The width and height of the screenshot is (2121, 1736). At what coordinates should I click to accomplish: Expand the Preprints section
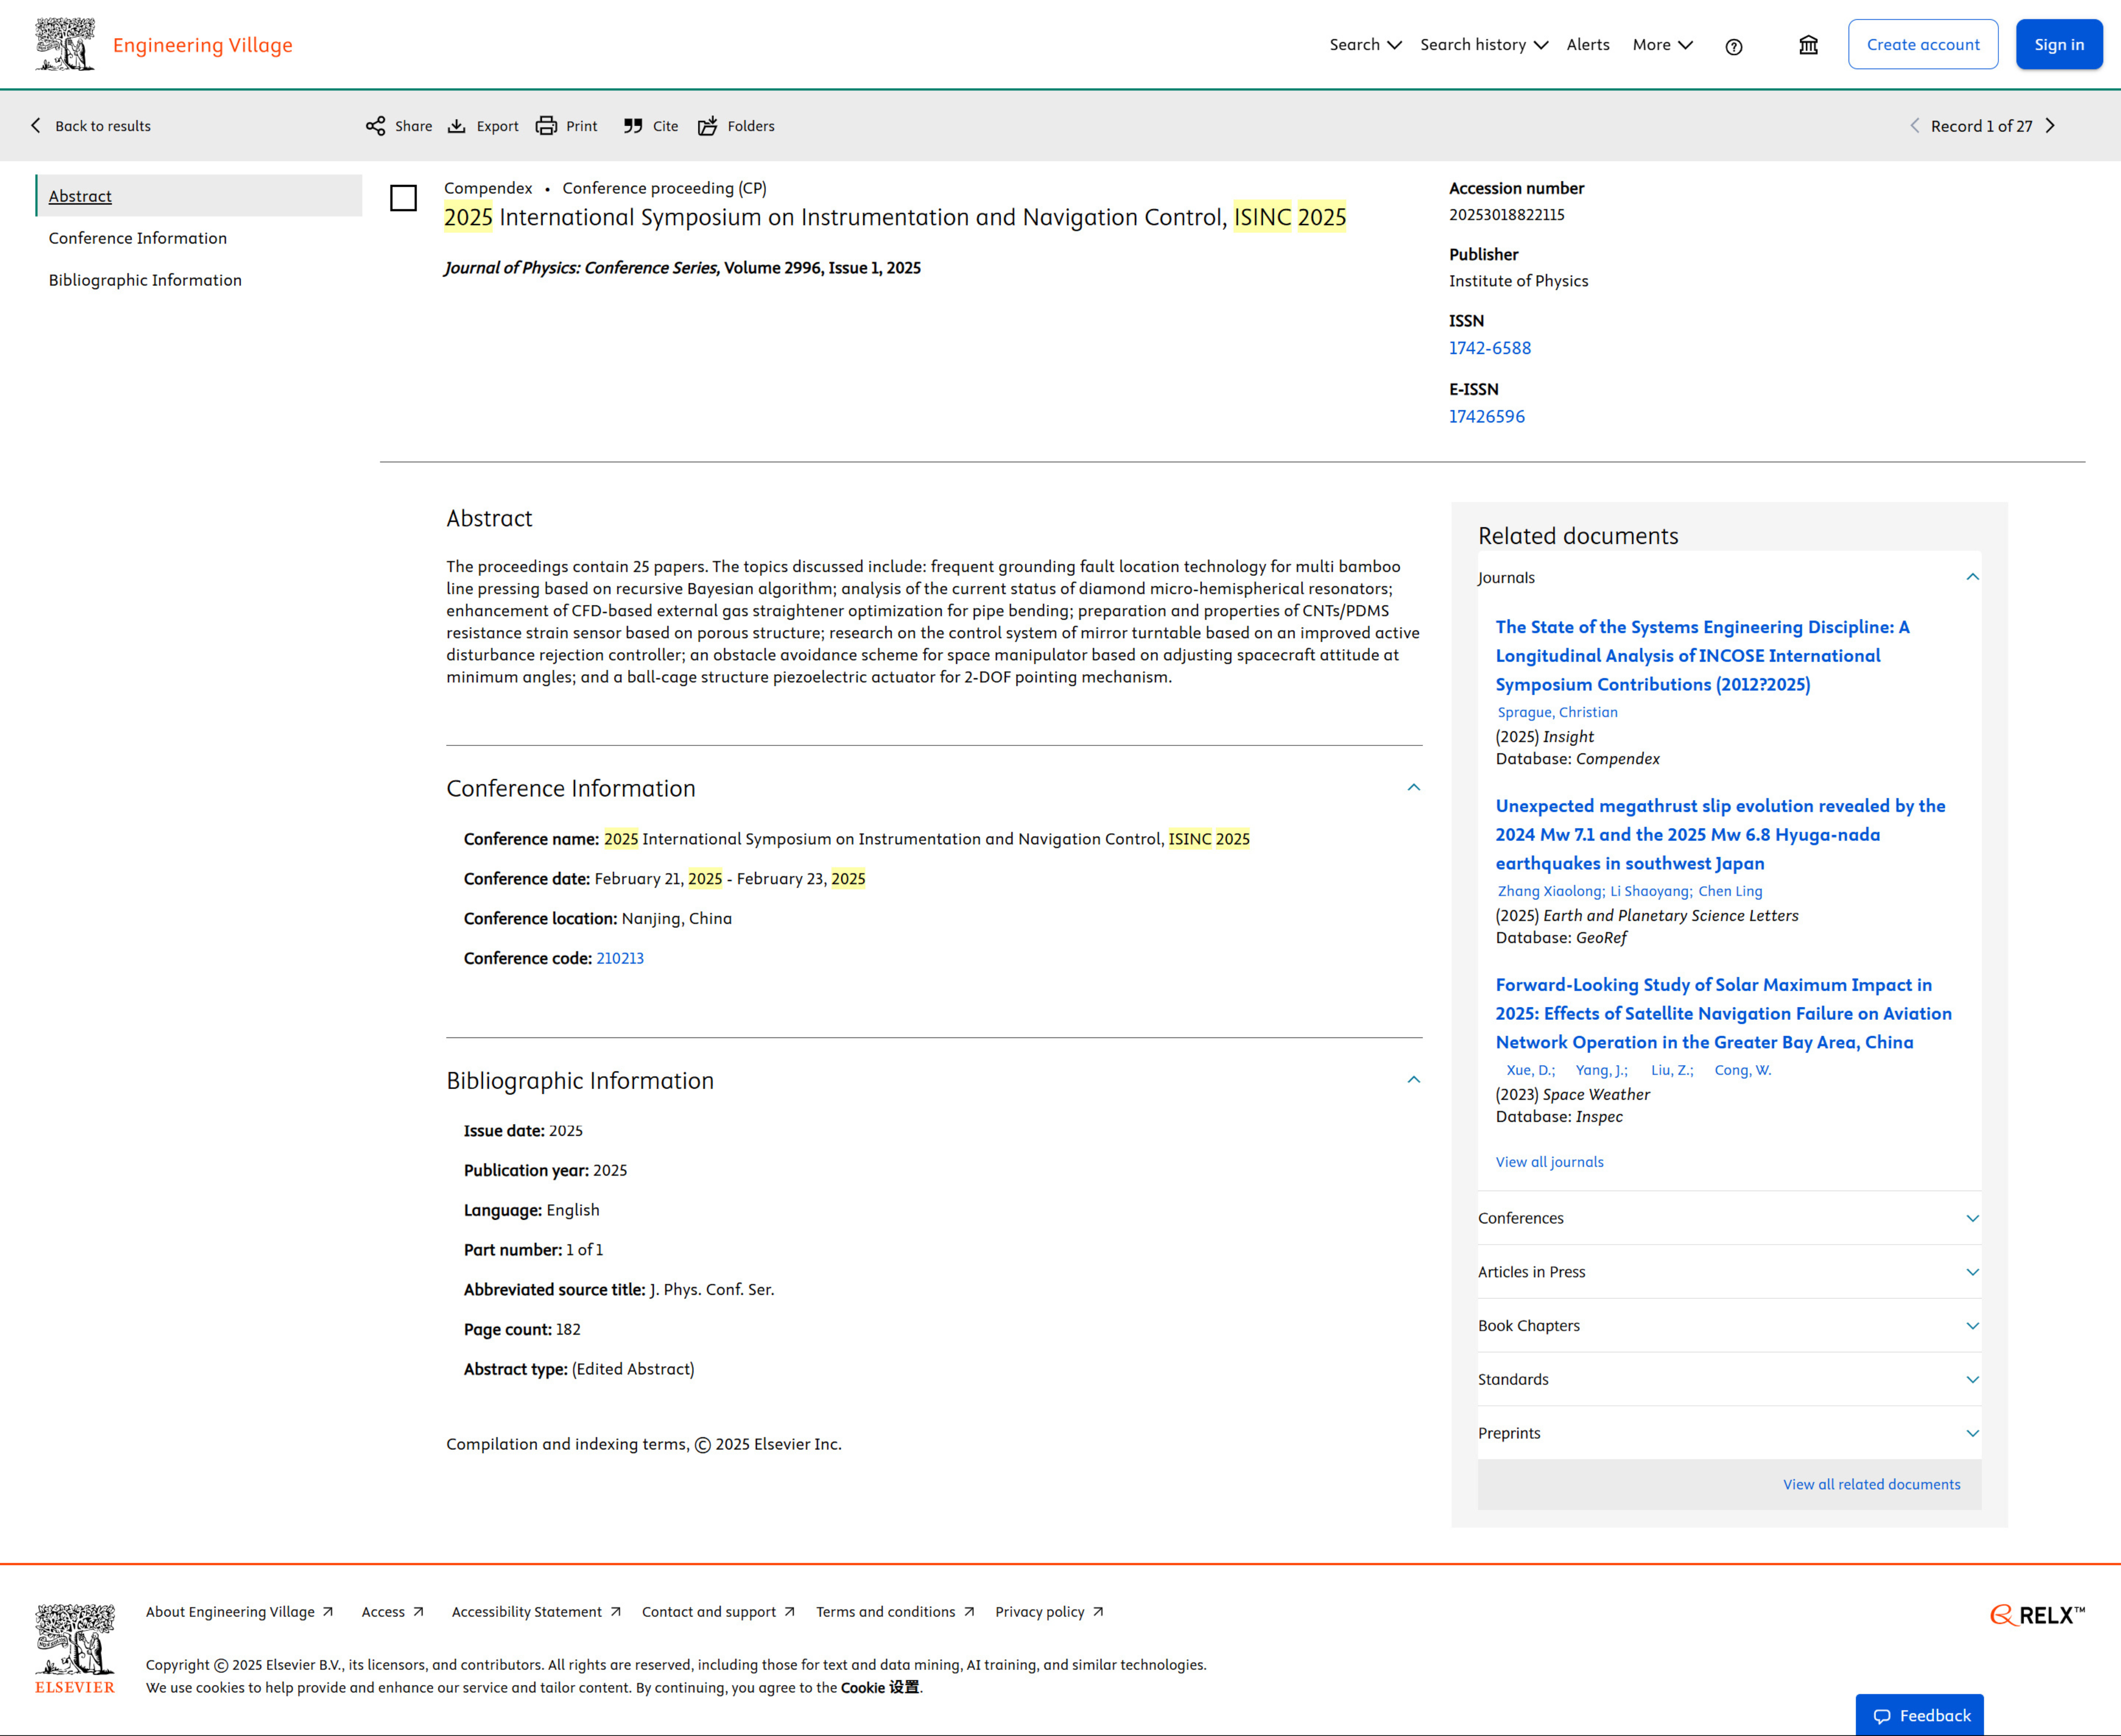tap(1972, 1433)
